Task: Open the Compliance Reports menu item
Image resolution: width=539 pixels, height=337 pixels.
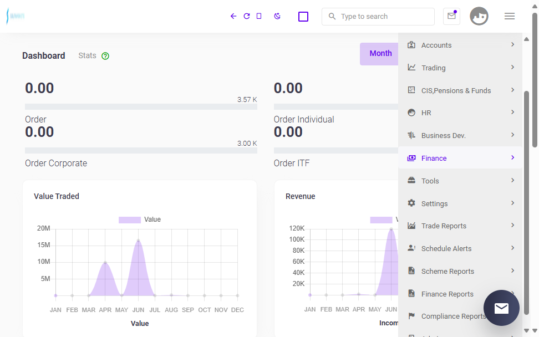Action: click(460, 316)
